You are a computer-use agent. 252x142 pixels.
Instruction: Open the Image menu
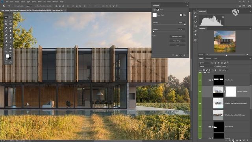coord(17,2)
